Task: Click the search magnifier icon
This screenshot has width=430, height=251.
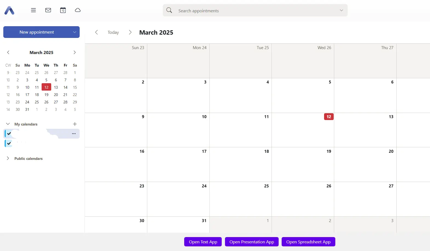Action: click(x=169, y=10)
